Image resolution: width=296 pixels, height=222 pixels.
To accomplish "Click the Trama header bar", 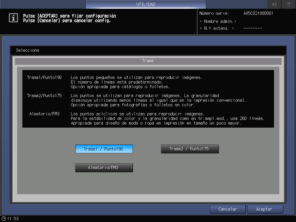I will [x=148, y=61].
